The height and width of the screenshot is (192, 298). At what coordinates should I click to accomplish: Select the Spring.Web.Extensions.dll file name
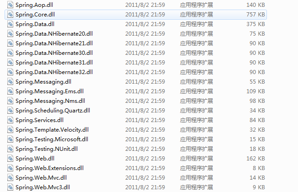click(50, 168)
